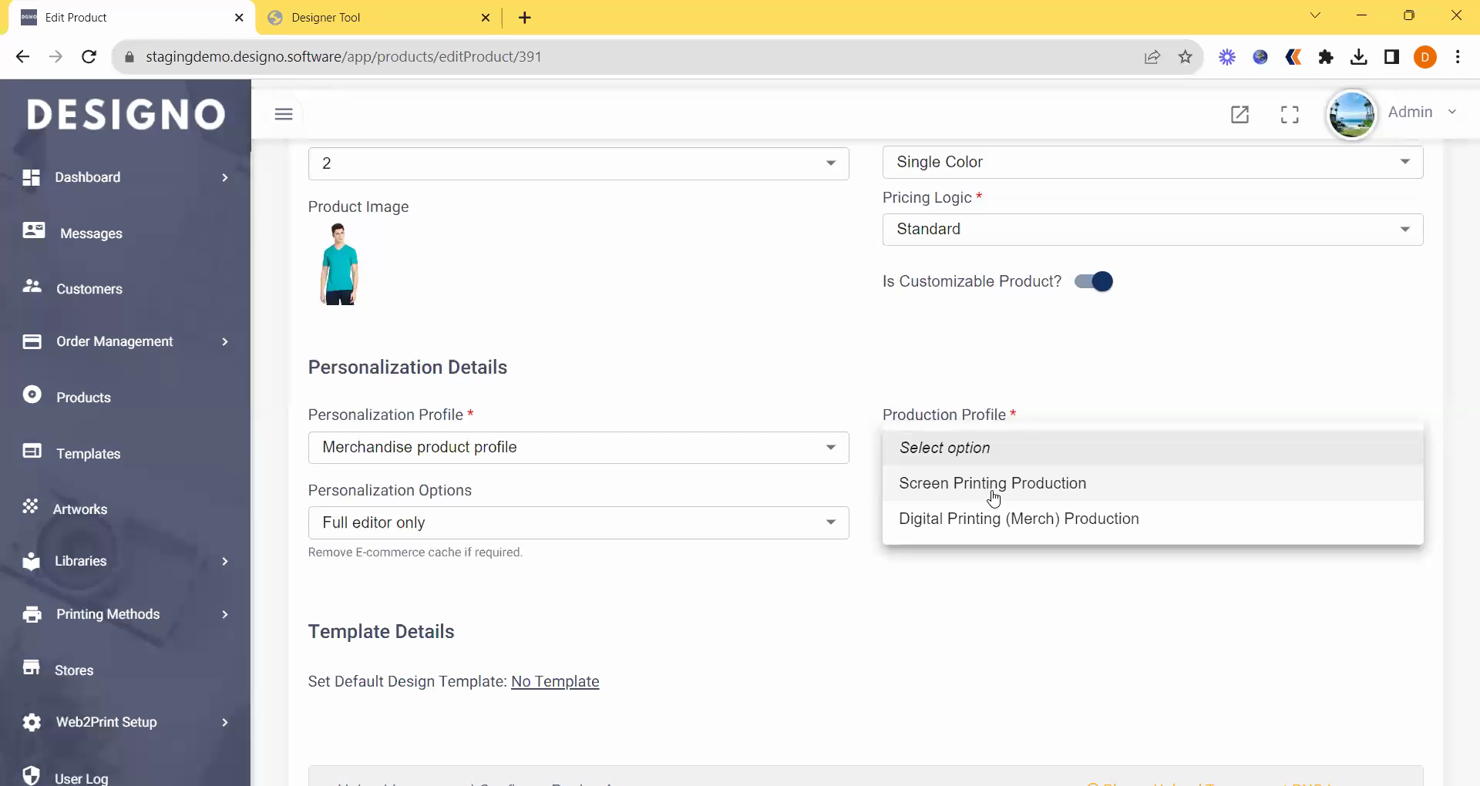This screenshot has width=1480, height=786.
Task: Open the Personalization Profile dropdown
Action: [x=578, y=448]
